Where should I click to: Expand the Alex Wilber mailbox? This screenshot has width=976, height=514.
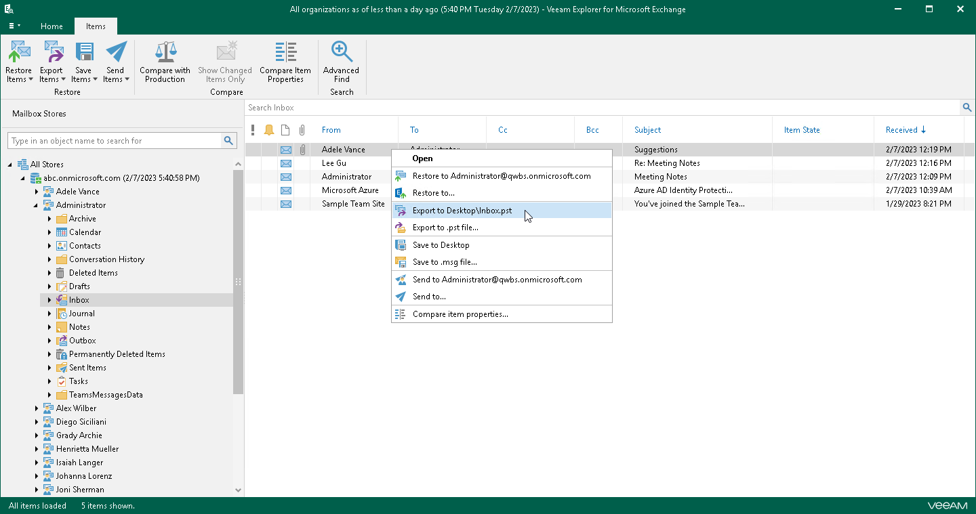point(37,408)
